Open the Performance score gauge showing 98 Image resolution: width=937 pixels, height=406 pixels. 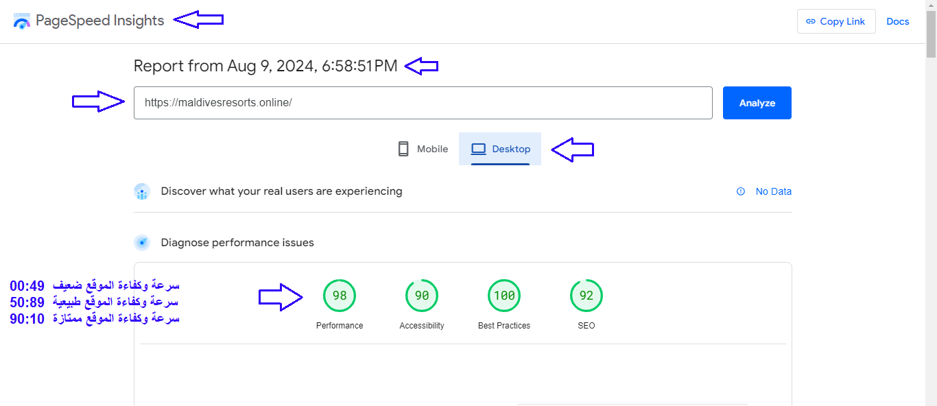coord(340,296)
